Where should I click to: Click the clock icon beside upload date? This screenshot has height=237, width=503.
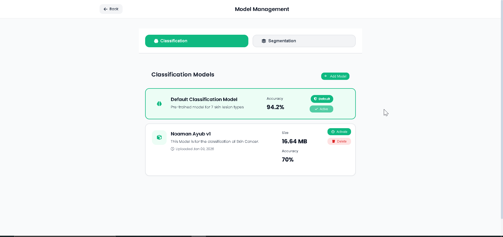[172, 149]
